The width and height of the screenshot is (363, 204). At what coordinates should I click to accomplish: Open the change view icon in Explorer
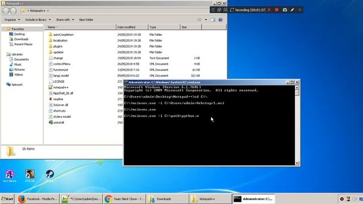tap(199, 20)
